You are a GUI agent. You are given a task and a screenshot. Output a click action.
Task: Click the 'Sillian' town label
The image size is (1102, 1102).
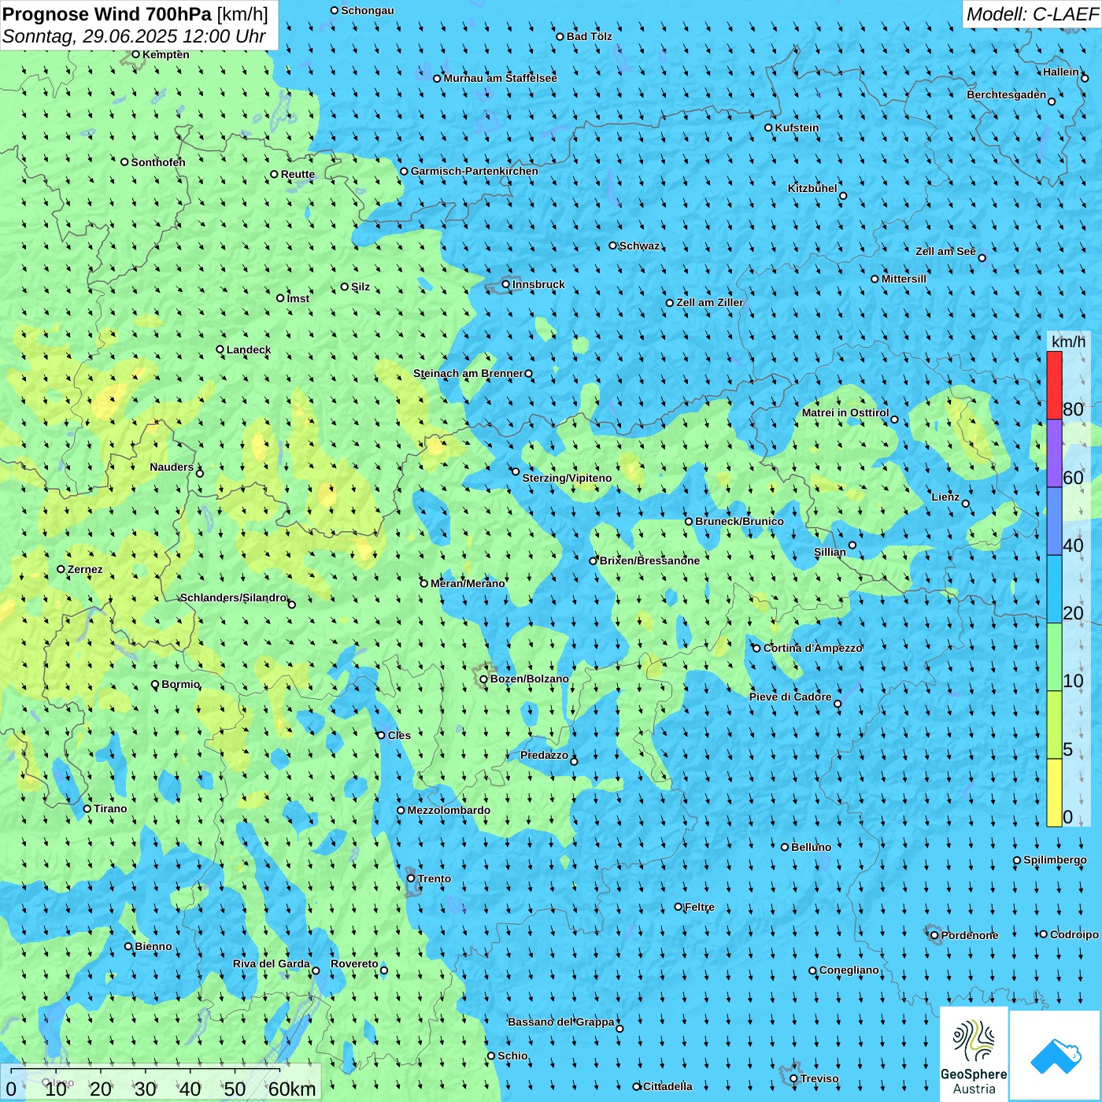pos(830,552)
